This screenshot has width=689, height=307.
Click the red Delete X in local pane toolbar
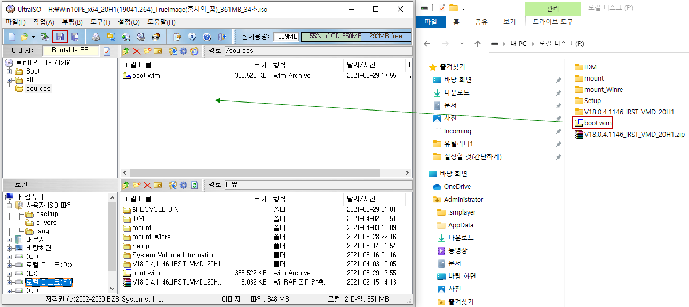[x=147, y=185]
